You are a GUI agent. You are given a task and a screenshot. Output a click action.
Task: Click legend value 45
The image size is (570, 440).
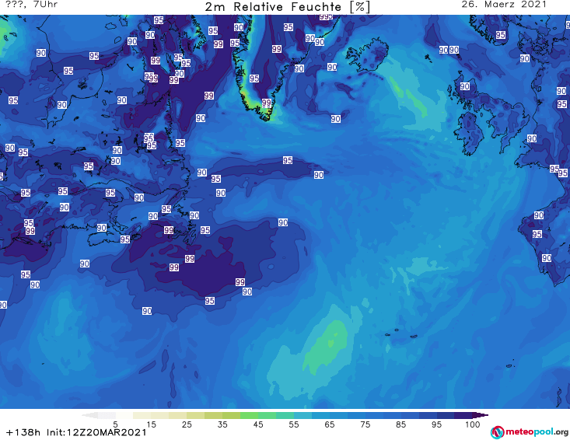click(x=258, y=424)
